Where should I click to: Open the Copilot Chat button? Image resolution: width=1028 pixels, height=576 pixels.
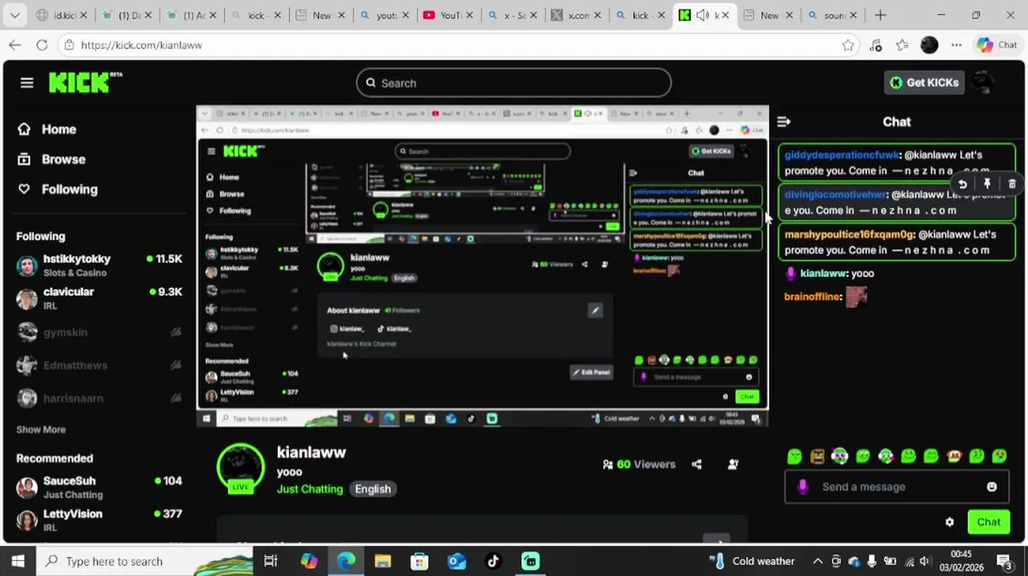tap(997, 45)
